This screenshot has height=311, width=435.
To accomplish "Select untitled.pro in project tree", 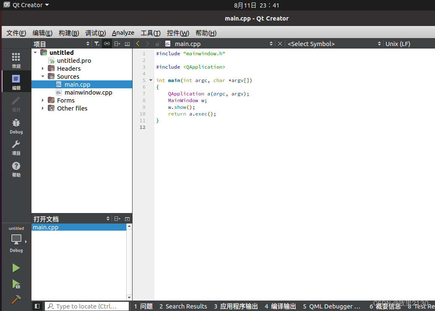I will click(x=74, y=60).
